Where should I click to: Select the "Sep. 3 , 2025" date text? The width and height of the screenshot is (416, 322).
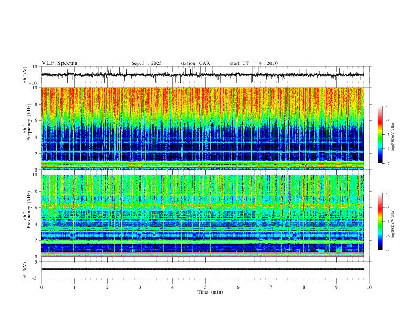(x=147, y=63)
